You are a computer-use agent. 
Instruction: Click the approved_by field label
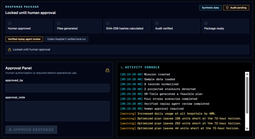pos(14,80)
